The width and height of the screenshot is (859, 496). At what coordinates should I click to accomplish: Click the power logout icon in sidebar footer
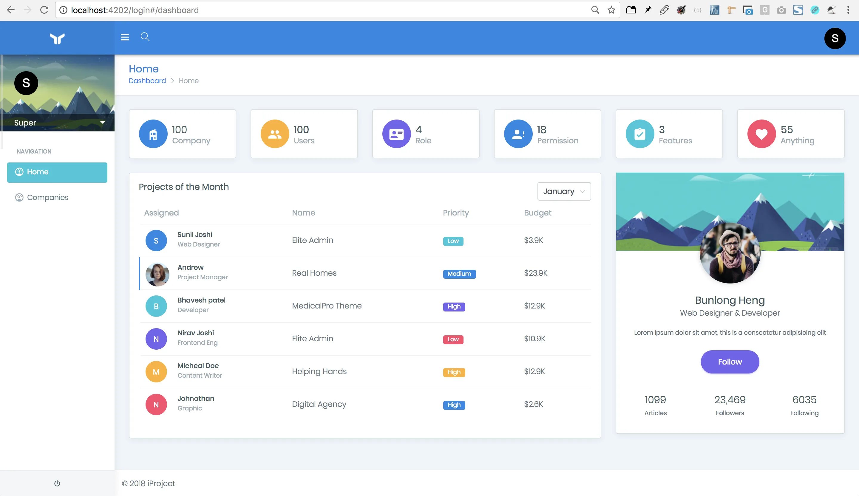click(57, 483)
